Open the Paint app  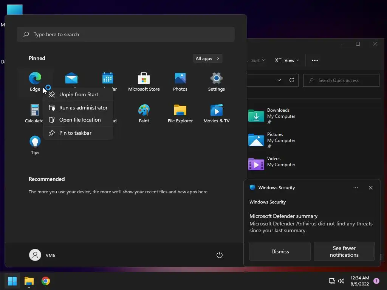pos(144,113)
